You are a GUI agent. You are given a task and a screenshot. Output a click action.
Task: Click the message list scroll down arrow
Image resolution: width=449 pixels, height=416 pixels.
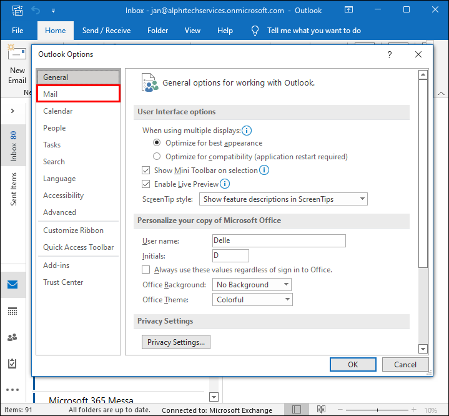[x=214, y=397]
